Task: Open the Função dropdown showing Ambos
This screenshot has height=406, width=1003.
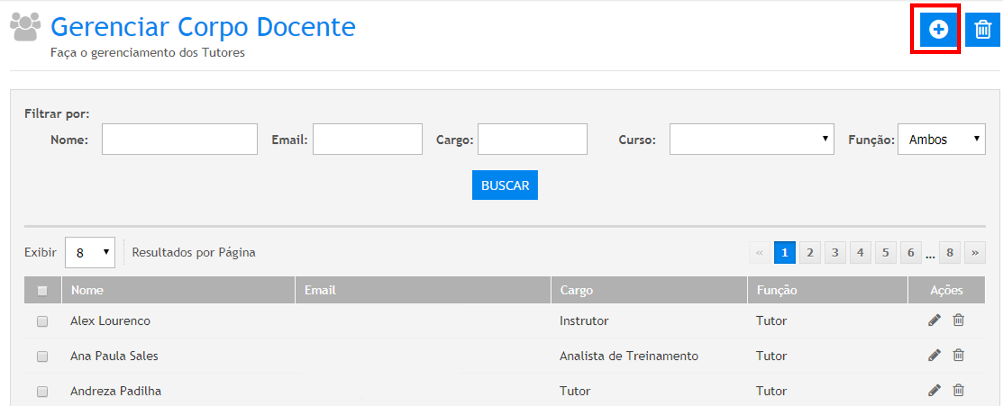Action: pyautogui.click(x=941, y=139)
